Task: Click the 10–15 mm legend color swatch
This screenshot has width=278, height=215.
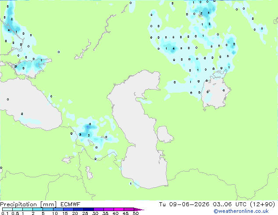Action: [x=58, y=209]
